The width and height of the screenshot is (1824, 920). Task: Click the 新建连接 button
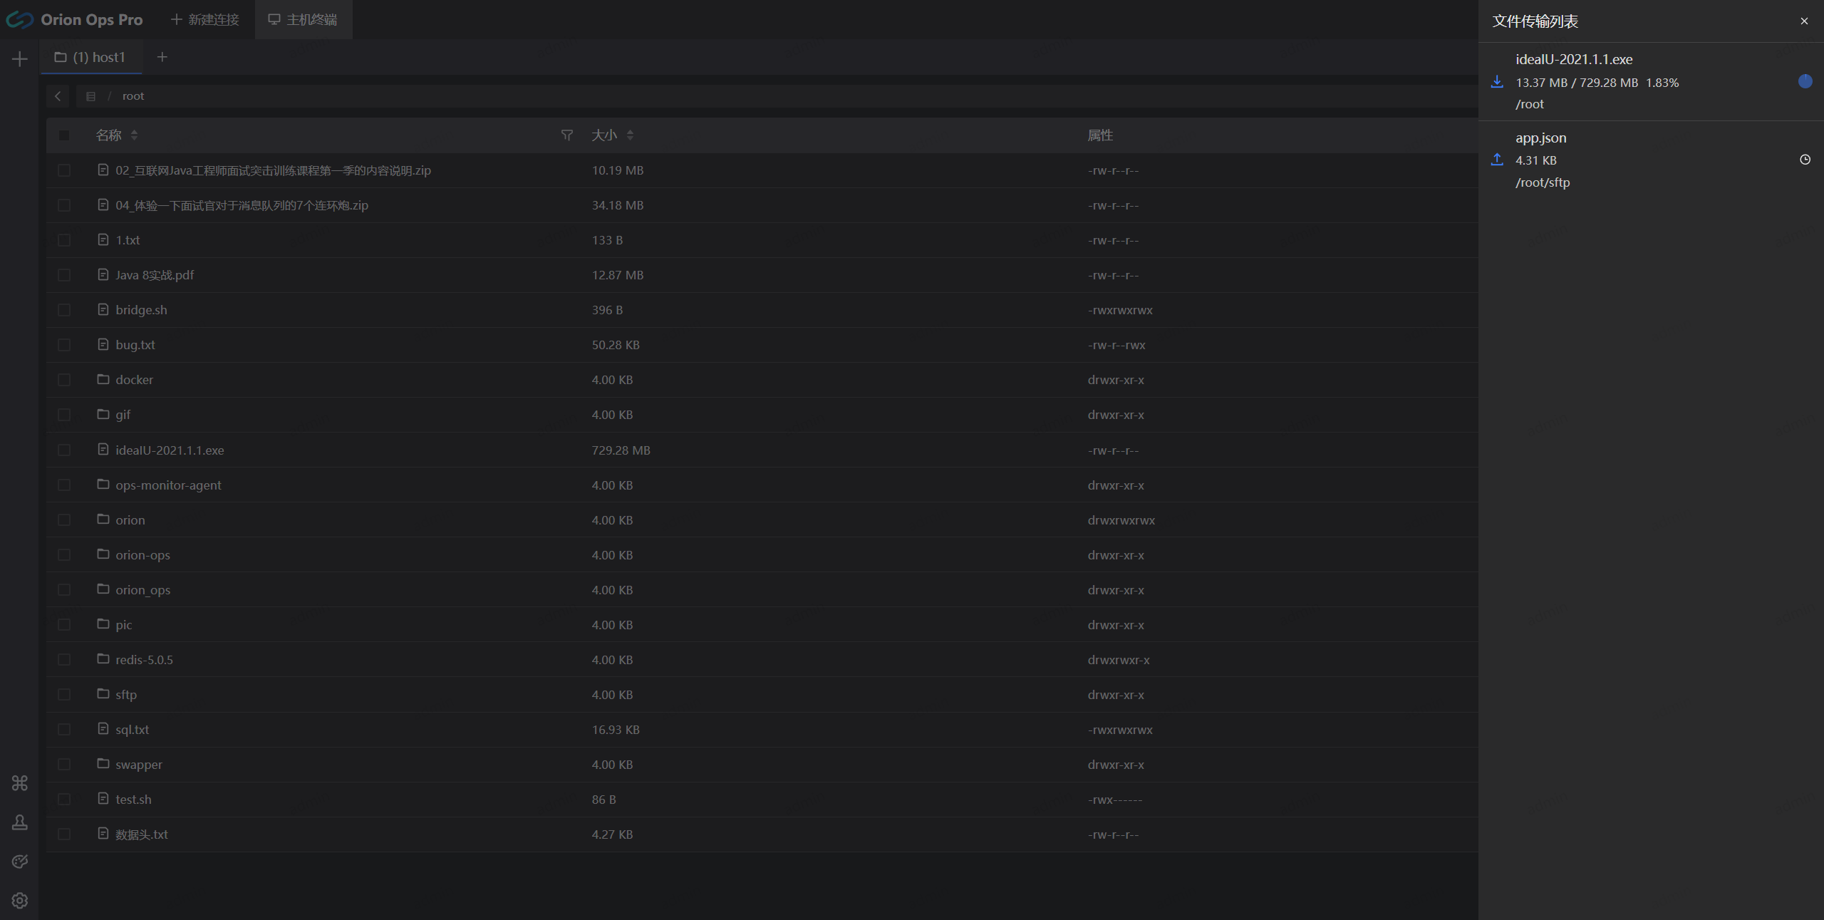205,19
